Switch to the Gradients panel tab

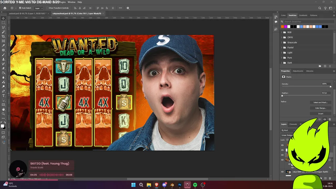pos(303,15)
